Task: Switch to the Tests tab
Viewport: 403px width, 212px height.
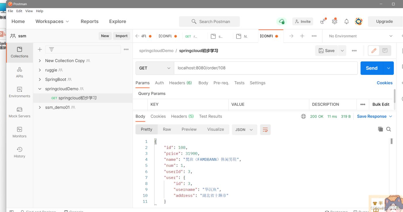Action: (x=239, y=83)
